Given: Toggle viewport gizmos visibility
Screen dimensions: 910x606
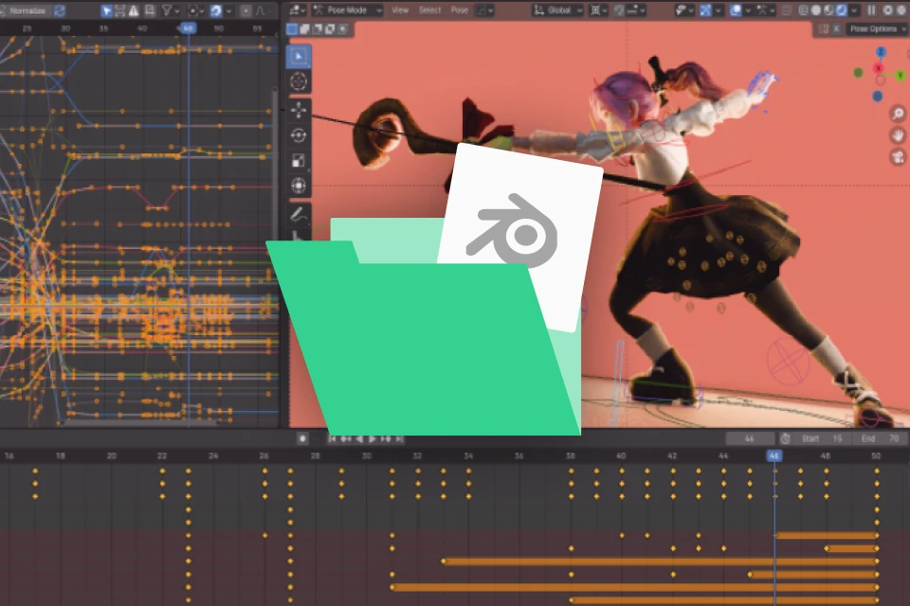Looking at the screenshot, I should (705, 10).
